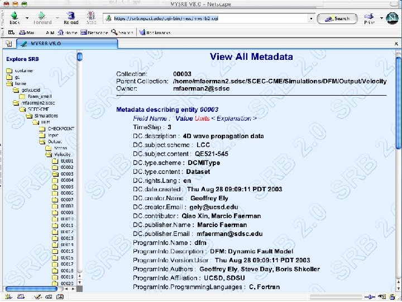Collapse the mfaerman2.sdsc folder
Screen dimensions: 402x302
click(x=16, y=103)
